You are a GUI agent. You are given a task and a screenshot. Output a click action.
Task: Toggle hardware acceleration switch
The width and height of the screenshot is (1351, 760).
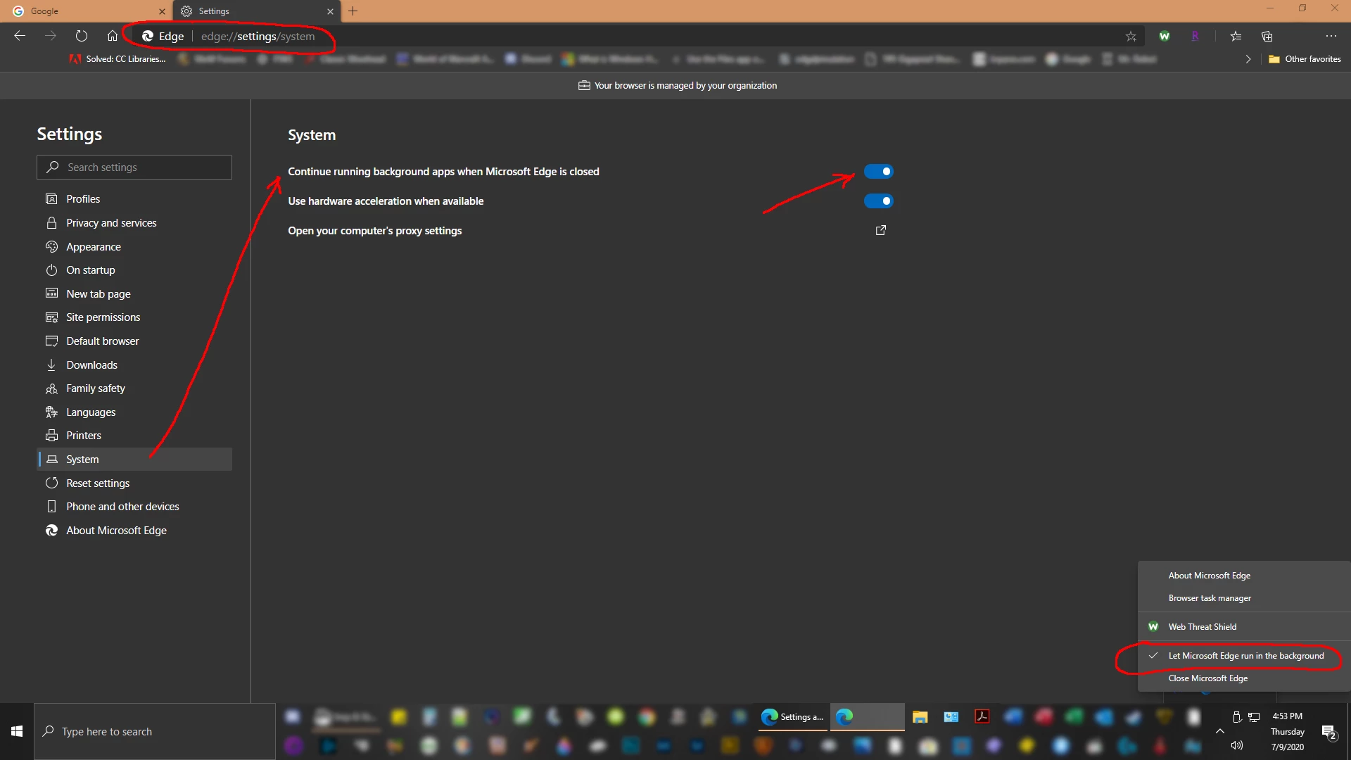click(x=878, y=201)
